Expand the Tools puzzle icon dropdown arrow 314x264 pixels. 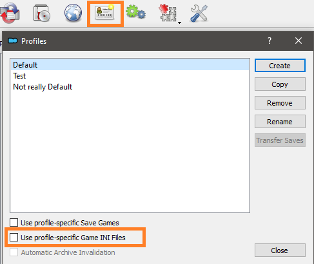click(x=179, y=23)
